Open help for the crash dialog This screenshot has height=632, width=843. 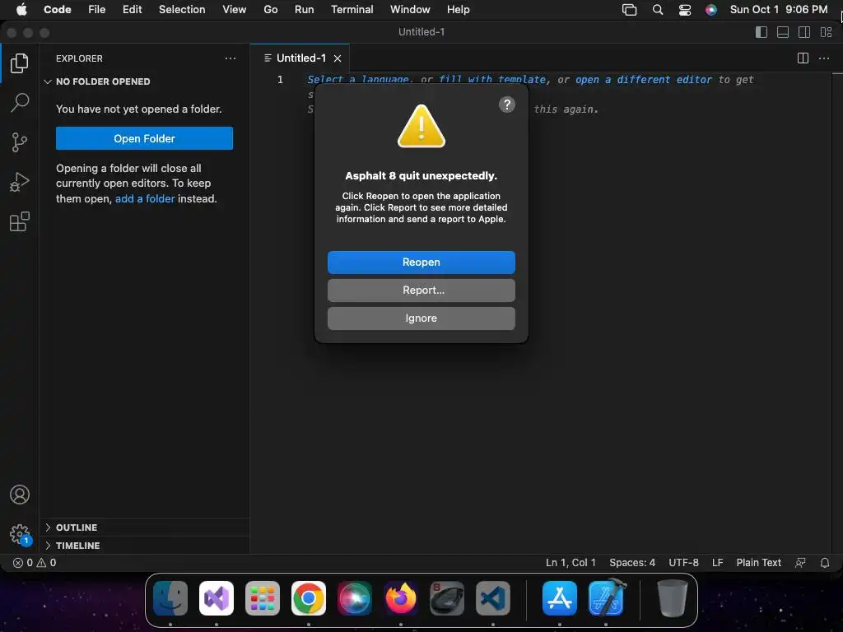[x=507, y=105]
